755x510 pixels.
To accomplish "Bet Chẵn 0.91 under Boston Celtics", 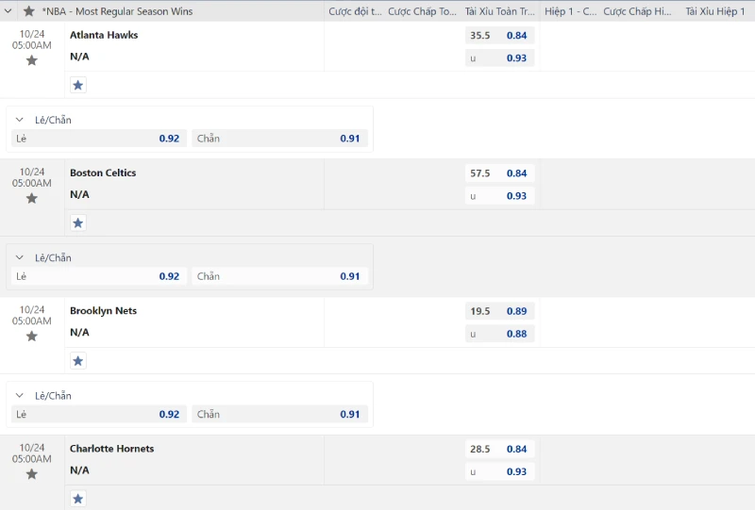I will tap(279, 276).
